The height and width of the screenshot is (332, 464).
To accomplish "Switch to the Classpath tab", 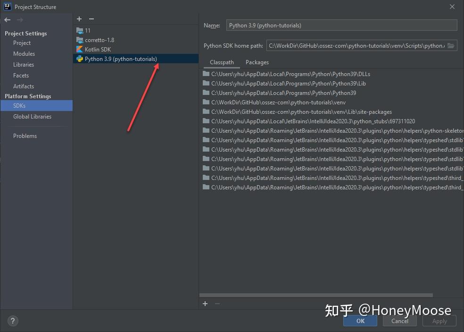I will pos(222,62).
